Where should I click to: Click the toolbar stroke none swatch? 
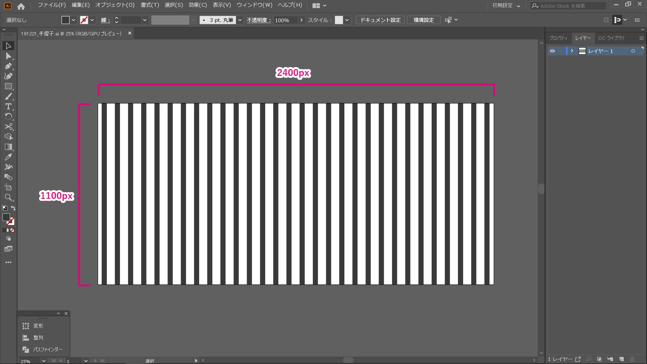click(x=10, y=221)
